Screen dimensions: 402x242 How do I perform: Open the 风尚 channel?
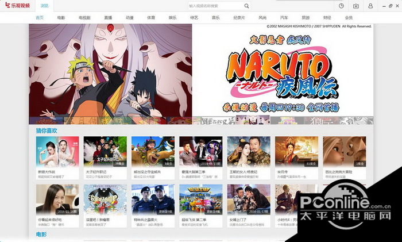[262, 18]
